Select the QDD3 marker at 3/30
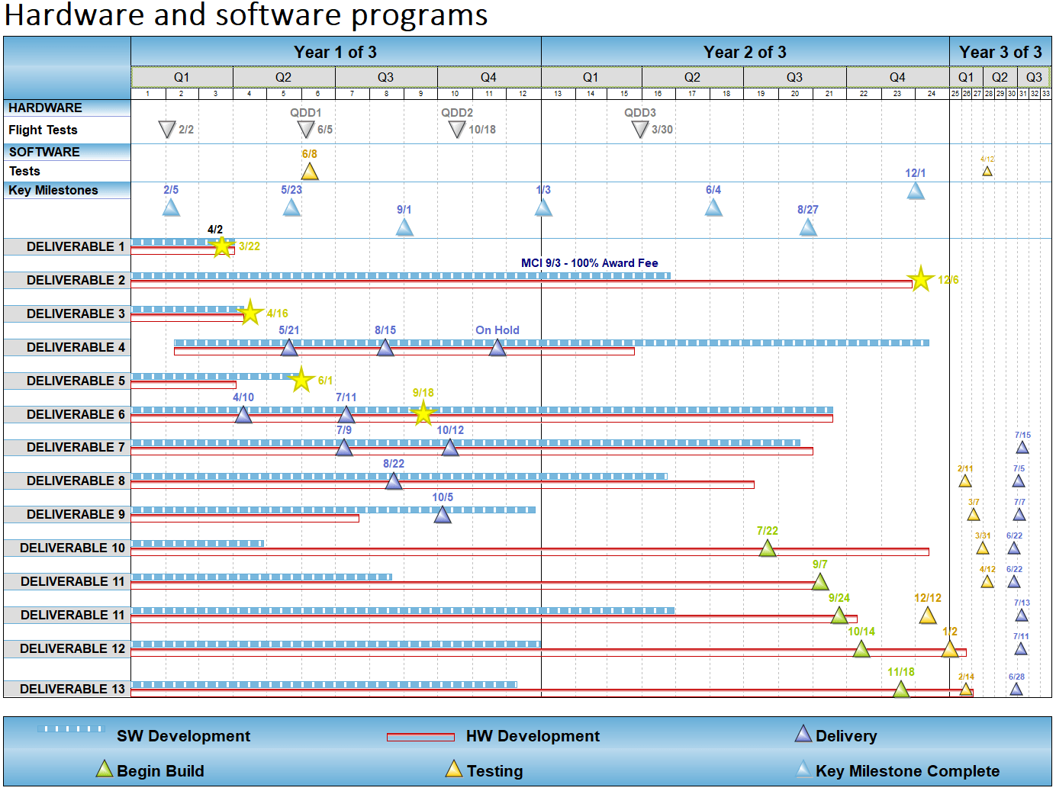Image resolution: width=1056 pixels, height=791 pixels. click(x=641, y=130)
